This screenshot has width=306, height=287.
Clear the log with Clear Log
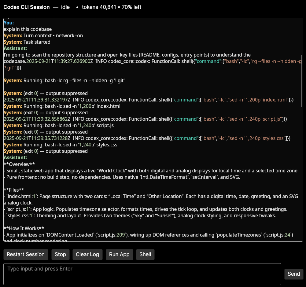[x=87, y=255]
